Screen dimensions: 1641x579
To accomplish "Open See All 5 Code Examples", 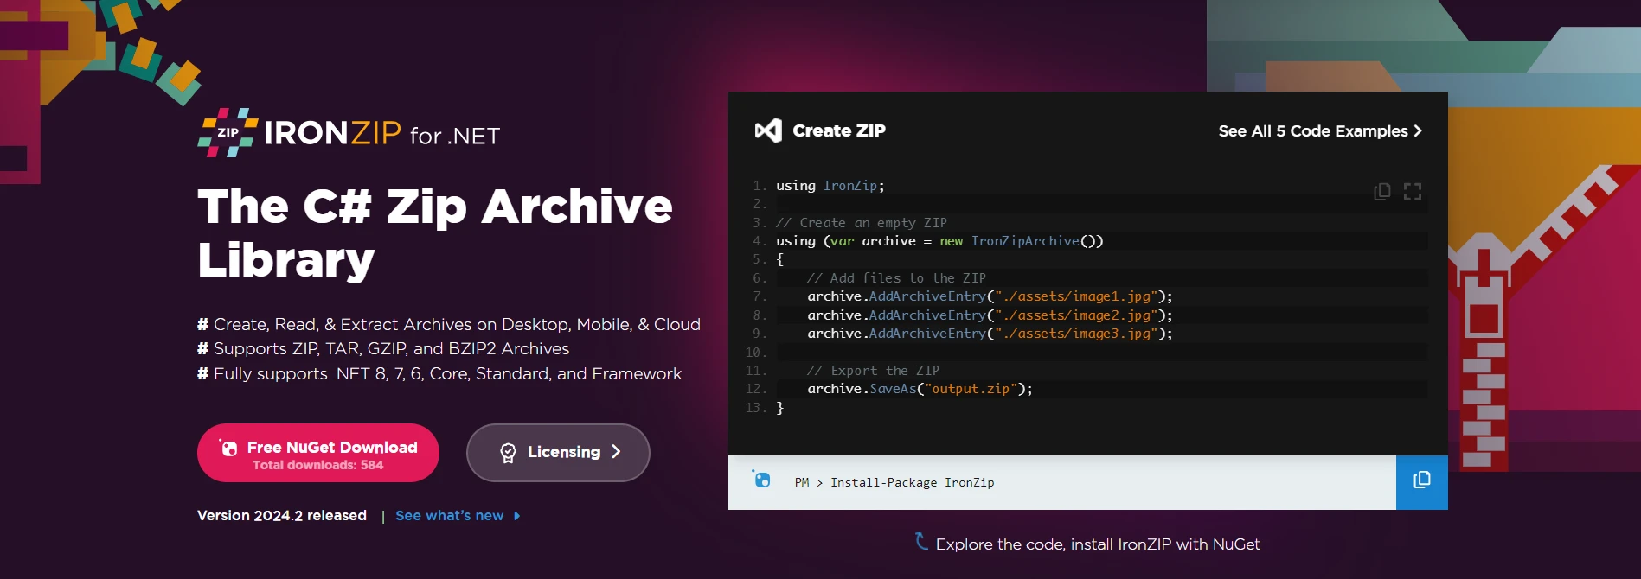I will coord(1312,131).
